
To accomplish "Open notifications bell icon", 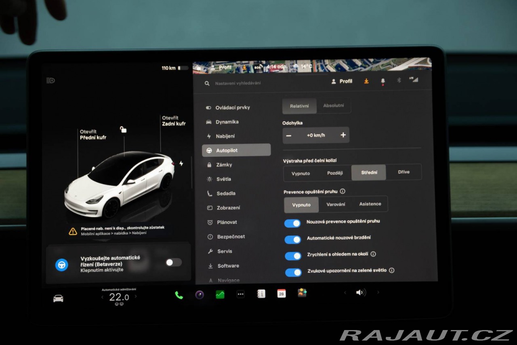I will 382,81.
